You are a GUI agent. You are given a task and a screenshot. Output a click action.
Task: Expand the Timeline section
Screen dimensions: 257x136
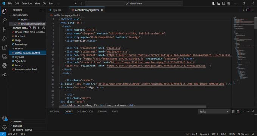pyautogui.click(x=17, y=126)
